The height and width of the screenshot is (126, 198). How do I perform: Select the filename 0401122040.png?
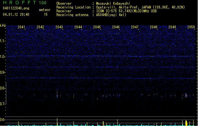point(16,8)
